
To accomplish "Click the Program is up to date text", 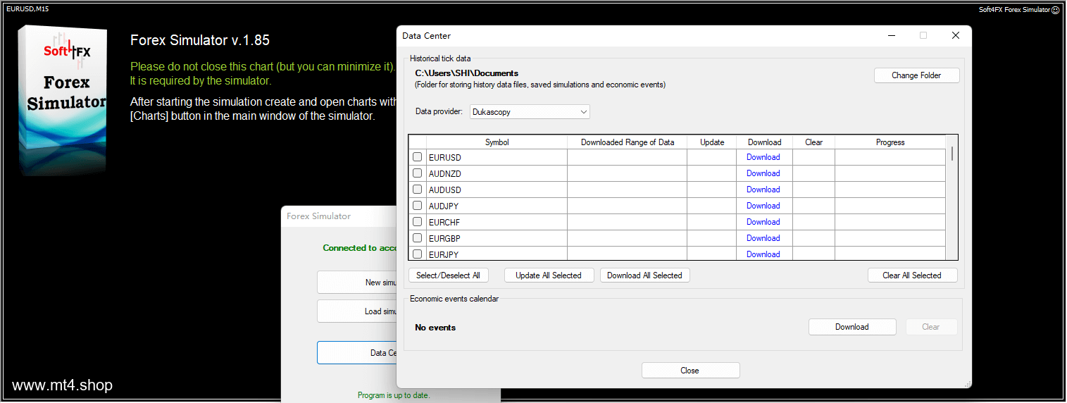I will click(x=394, y=395).
